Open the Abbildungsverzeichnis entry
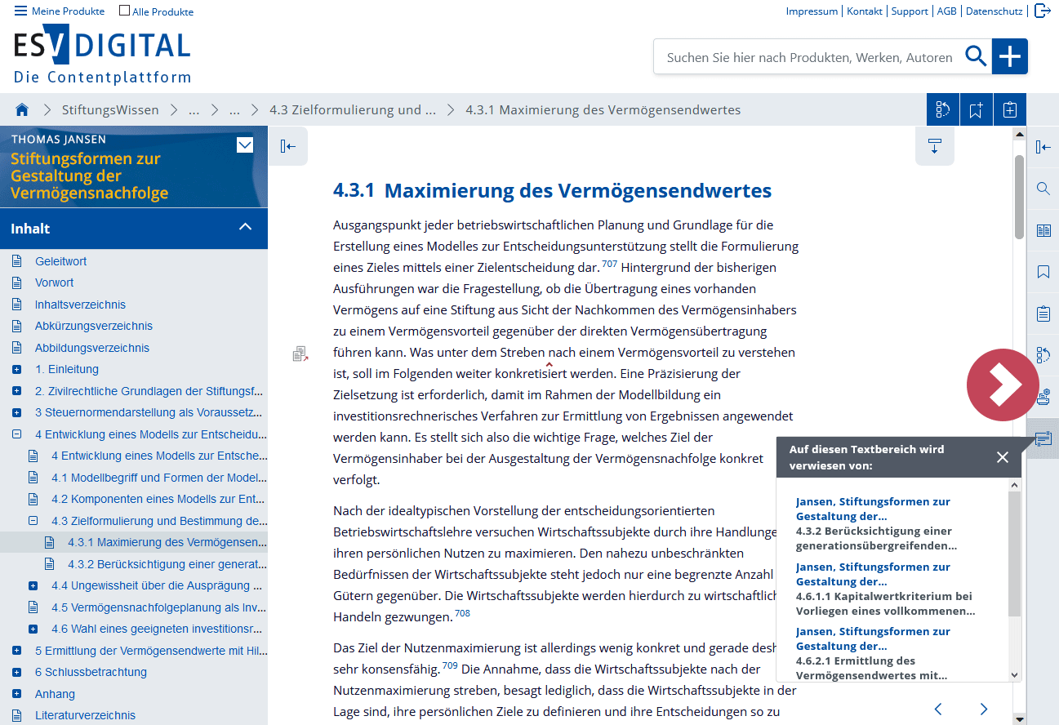The image size is (1059, 725). [92, 348]
